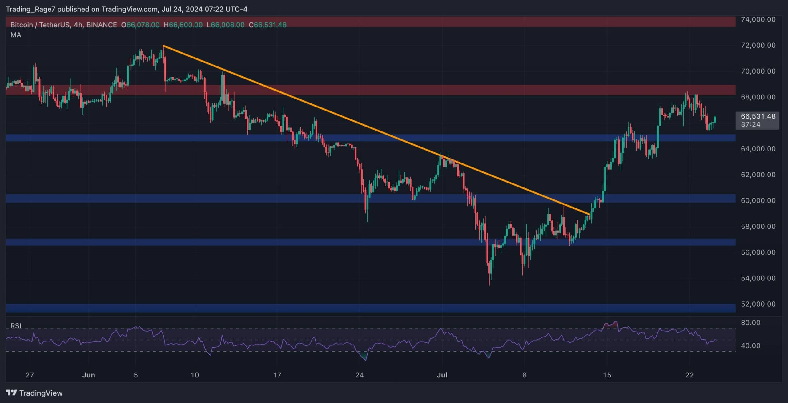Click the 10 date label on time axis

point(195,375)
